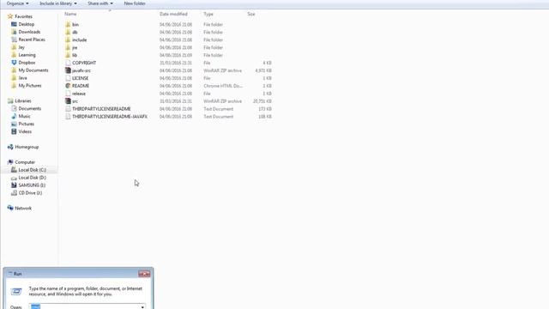Select the README Chrome HTML icon
Viewport: 549px width, 309px height.
(68, 86)
